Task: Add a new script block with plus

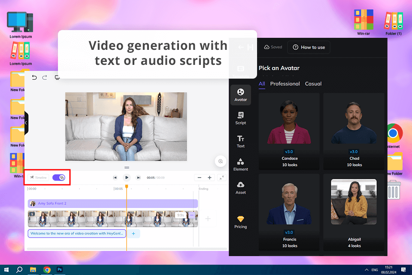Action: point(133,234)
